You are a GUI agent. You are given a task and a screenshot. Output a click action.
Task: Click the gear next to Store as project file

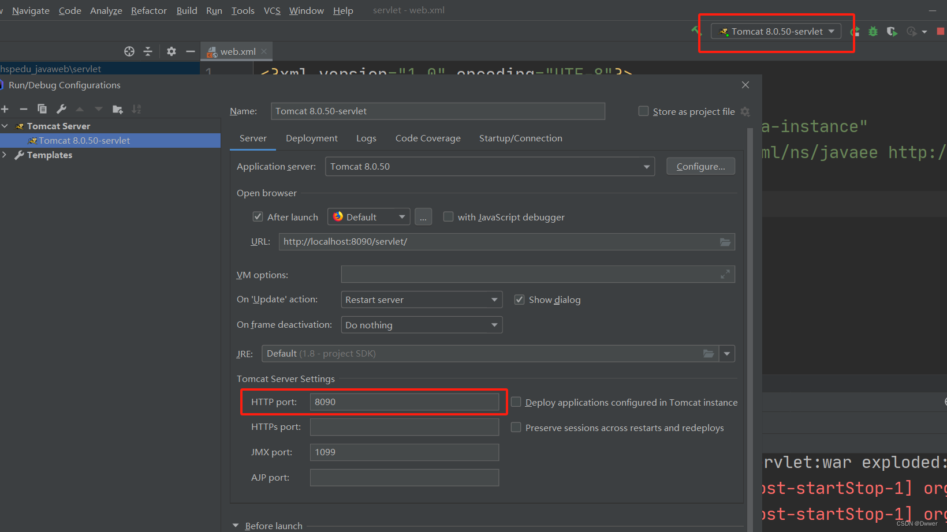745,111
